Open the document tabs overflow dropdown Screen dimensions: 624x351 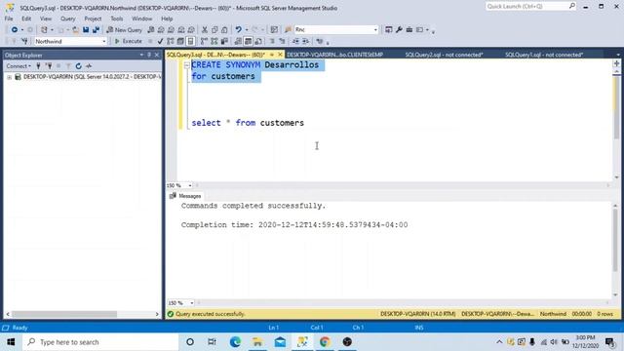click(617, 55)
